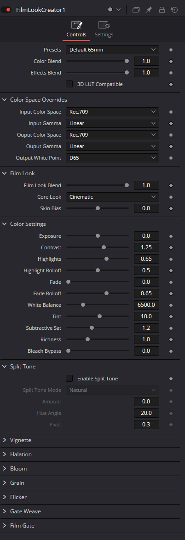Toggle the FilmLookCreator1 node enable switch
Viewport: 185px width, 540px height.
(x=6, y=10)
